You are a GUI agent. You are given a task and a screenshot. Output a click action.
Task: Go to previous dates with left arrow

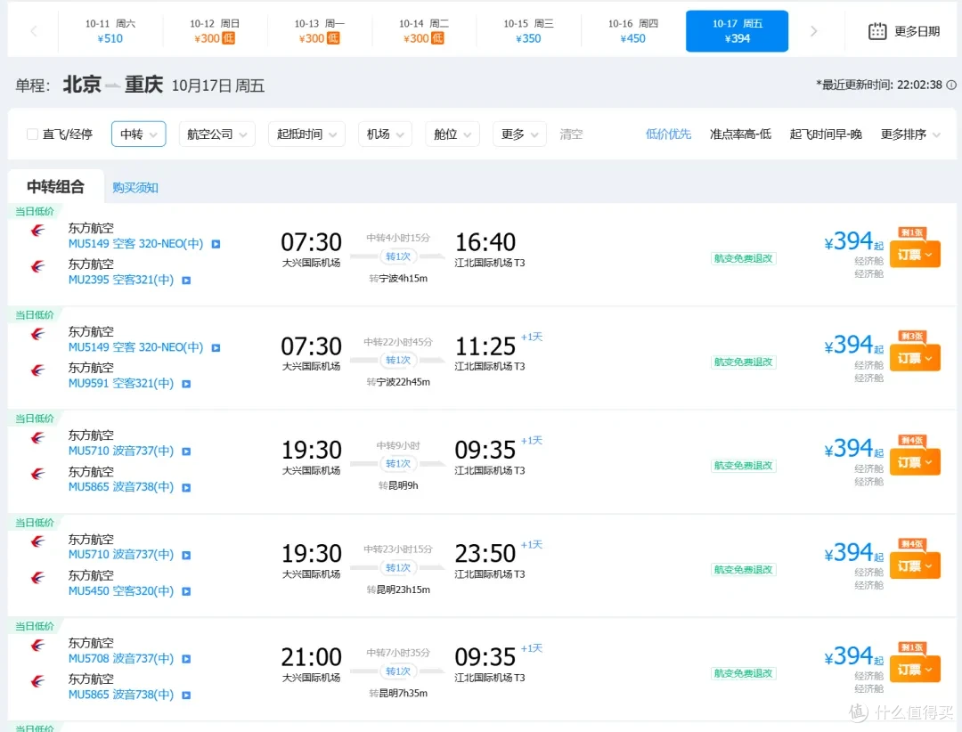34,31
